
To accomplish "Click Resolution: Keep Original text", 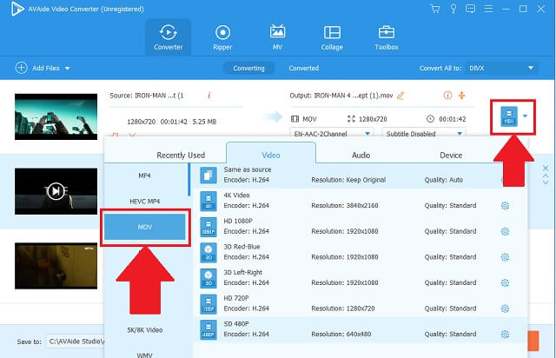I will click(348, 180).
